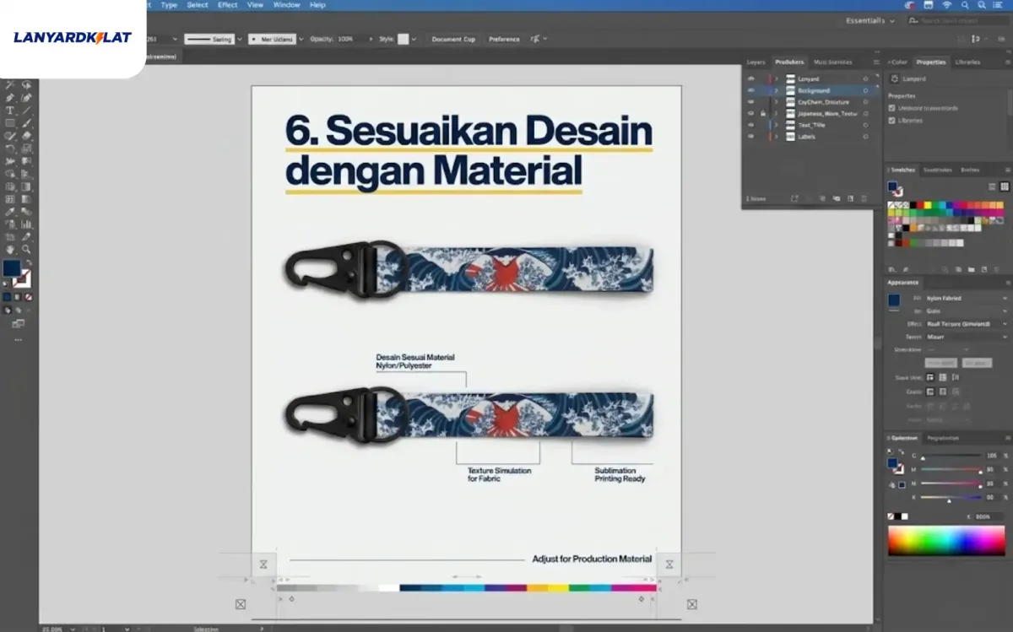Hide the Text_Title layer

pyautogui.click(x=750, y=125)
